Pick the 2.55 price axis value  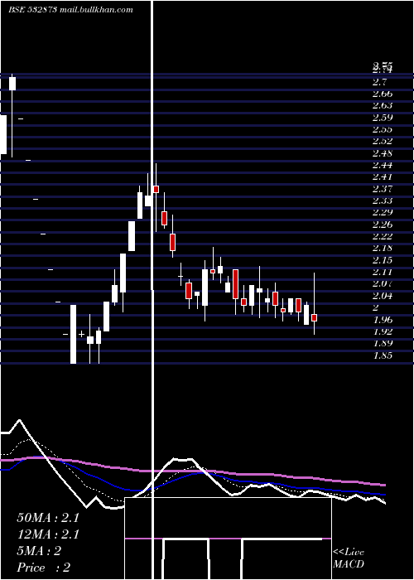[383, 129]
